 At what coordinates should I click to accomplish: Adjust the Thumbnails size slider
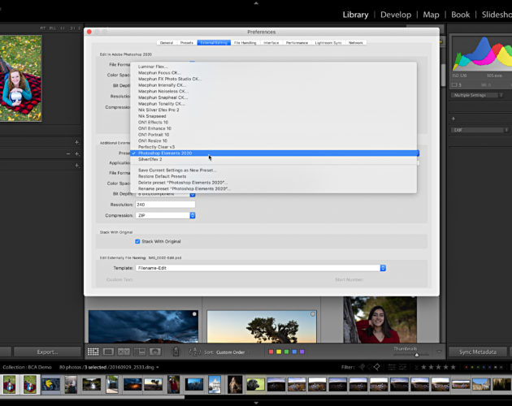pos(417,355)
